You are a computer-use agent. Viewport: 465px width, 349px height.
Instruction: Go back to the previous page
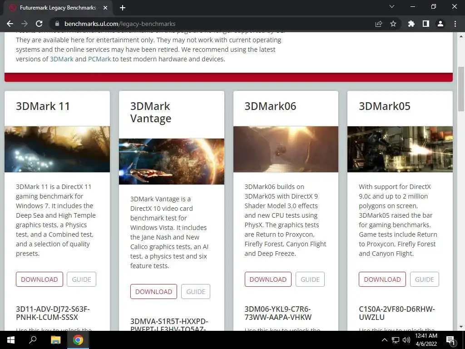pos(10,24)
